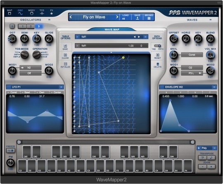Click OPERATION selector knob

click(37, 55)
